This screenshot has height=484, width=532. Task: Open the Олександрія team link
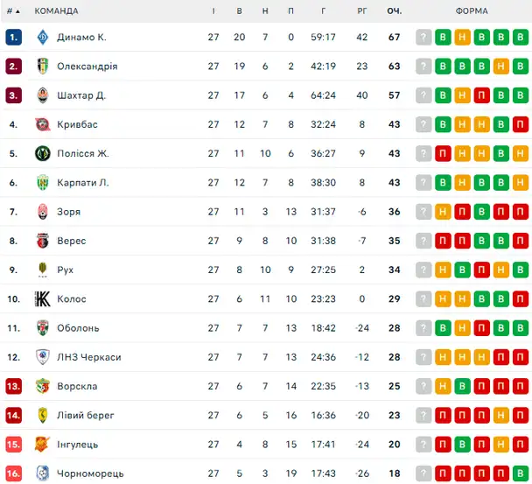coord(87,67)
